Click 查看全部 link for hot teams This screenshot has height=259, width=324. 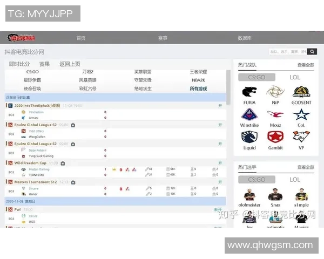[x=305, y=65]
